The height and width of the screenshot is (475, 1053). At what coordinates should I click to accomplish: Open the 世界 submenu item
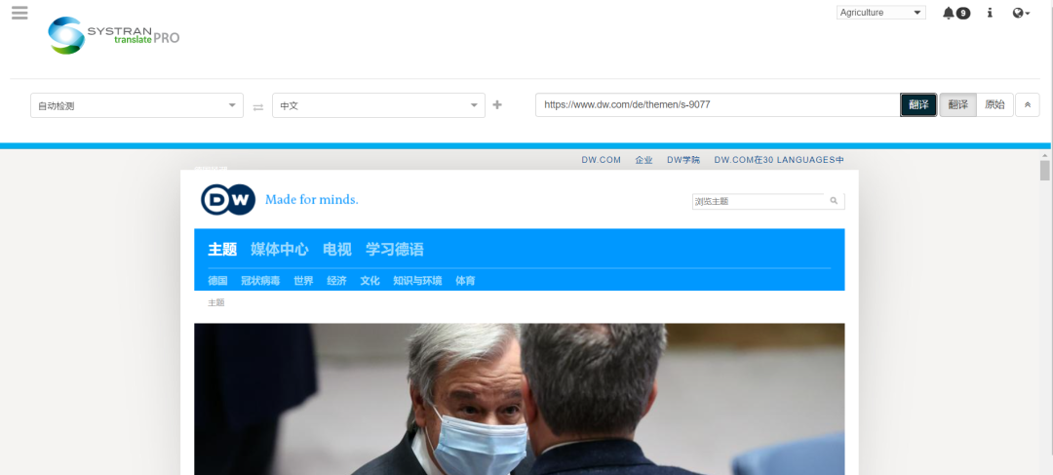(303, 281)
